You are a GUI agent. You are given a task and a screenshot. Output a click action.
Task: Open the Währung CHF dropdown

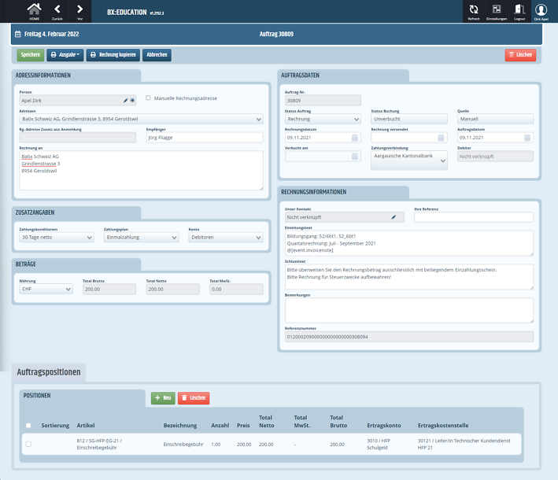point(46,289)
